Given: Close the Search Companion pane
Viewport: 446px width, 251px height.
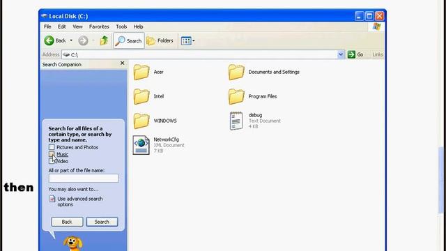Looking at the screenshot, I should 123,63.
